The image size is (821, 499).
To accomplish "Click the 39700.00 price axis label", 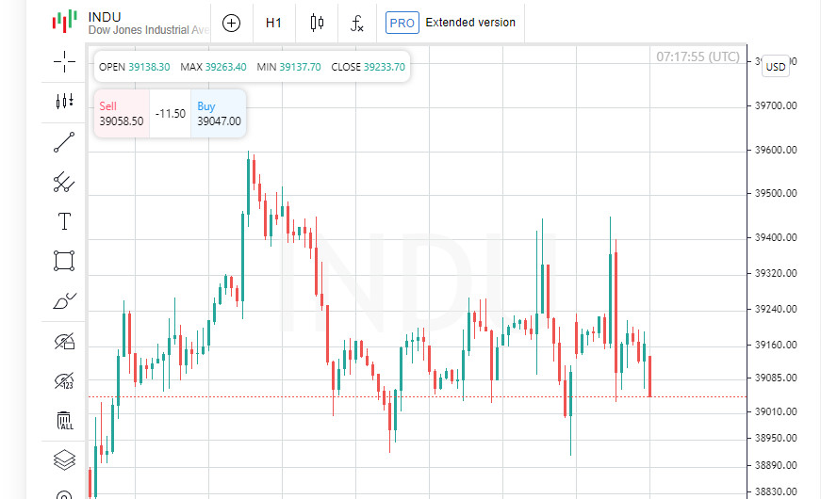I will [x=776, y=105].
